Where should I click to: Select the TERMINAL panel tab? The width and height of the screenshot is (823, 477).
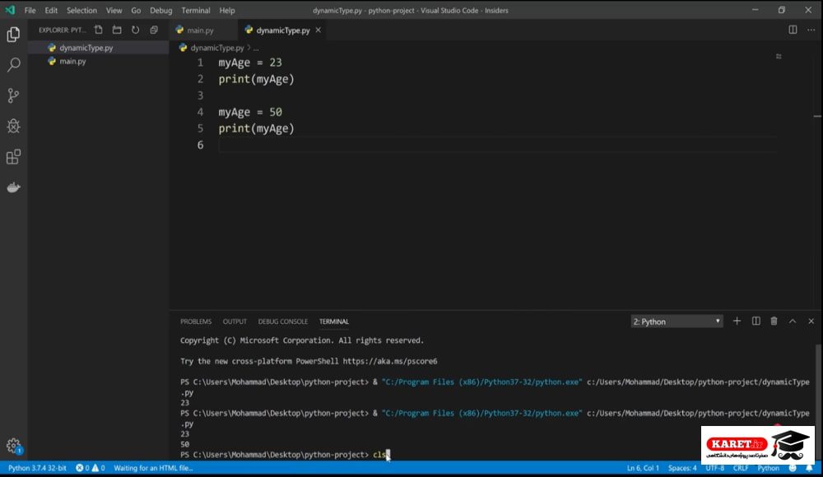pyautogui.click(x=334, y=321)
